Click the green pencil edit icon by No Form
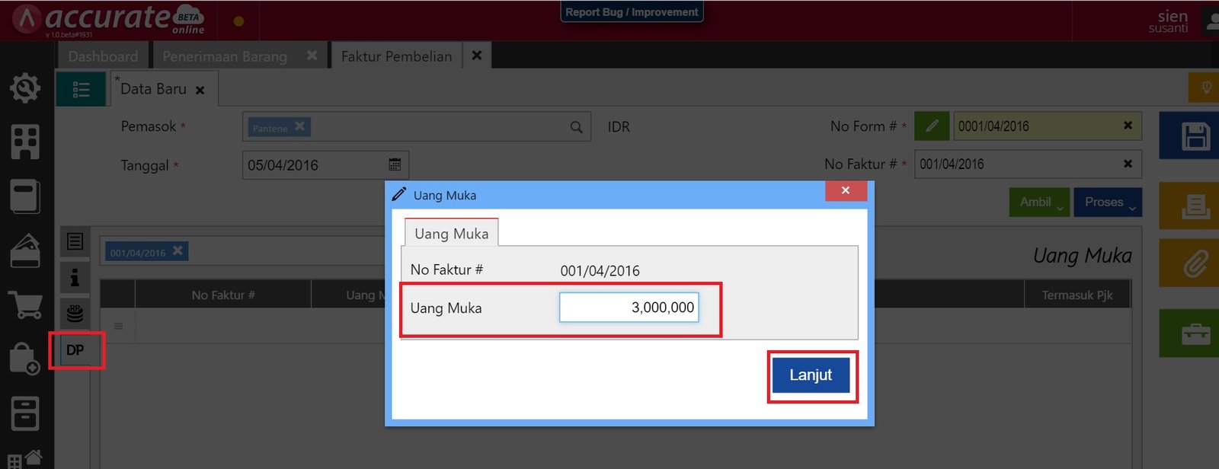Screen dimensions: 1219x469 932,126
